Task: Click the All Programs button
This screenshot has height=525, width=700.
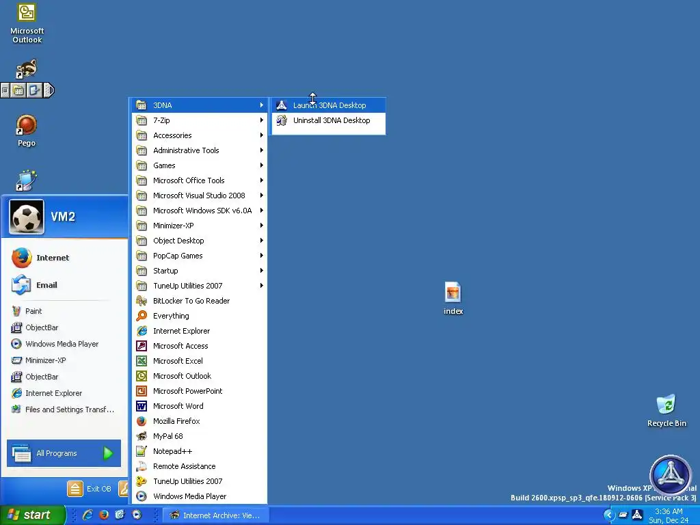Action: click(64, 453)
